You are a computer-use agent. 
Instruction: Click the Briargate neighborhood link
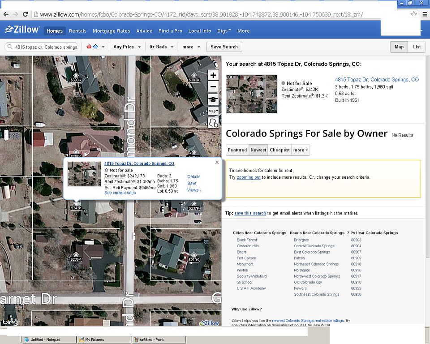(x=301, y=240)
